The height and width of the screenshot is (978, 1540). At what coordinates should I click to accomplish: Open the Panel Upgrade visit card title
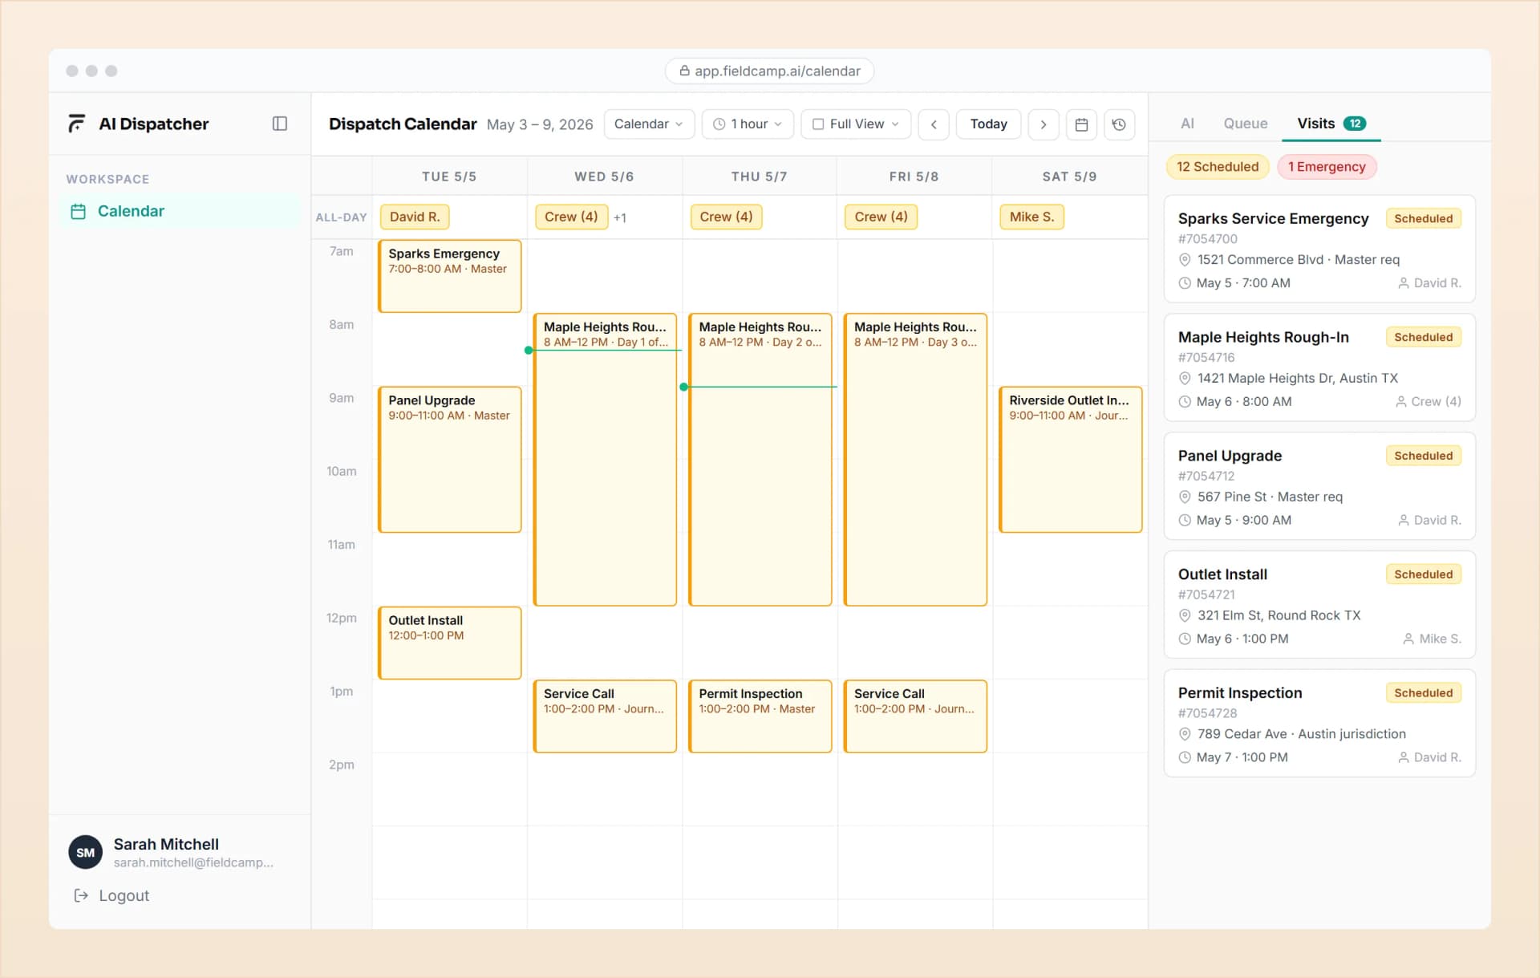[x=1230, y=456]
